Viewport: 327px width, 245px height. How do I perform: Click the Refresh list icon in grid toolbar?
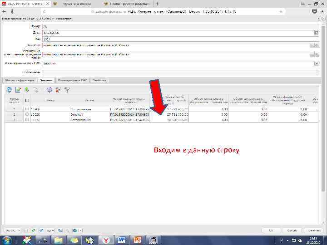tap(9, 90)
